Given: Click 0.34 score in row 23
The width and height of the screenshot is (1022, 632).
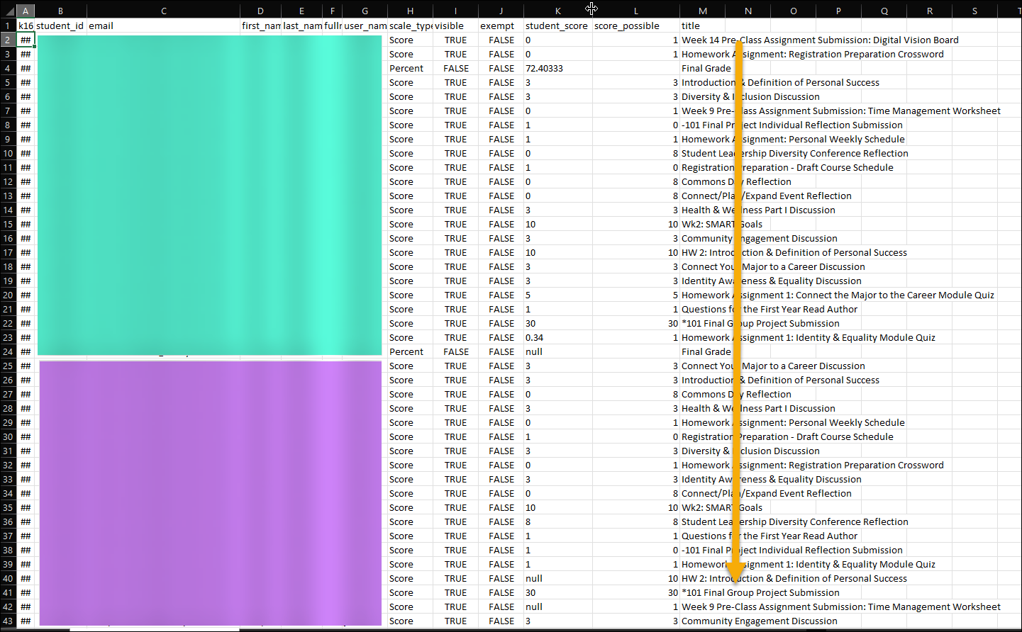Looking at the screenshot, I should (x=535, y=337).
